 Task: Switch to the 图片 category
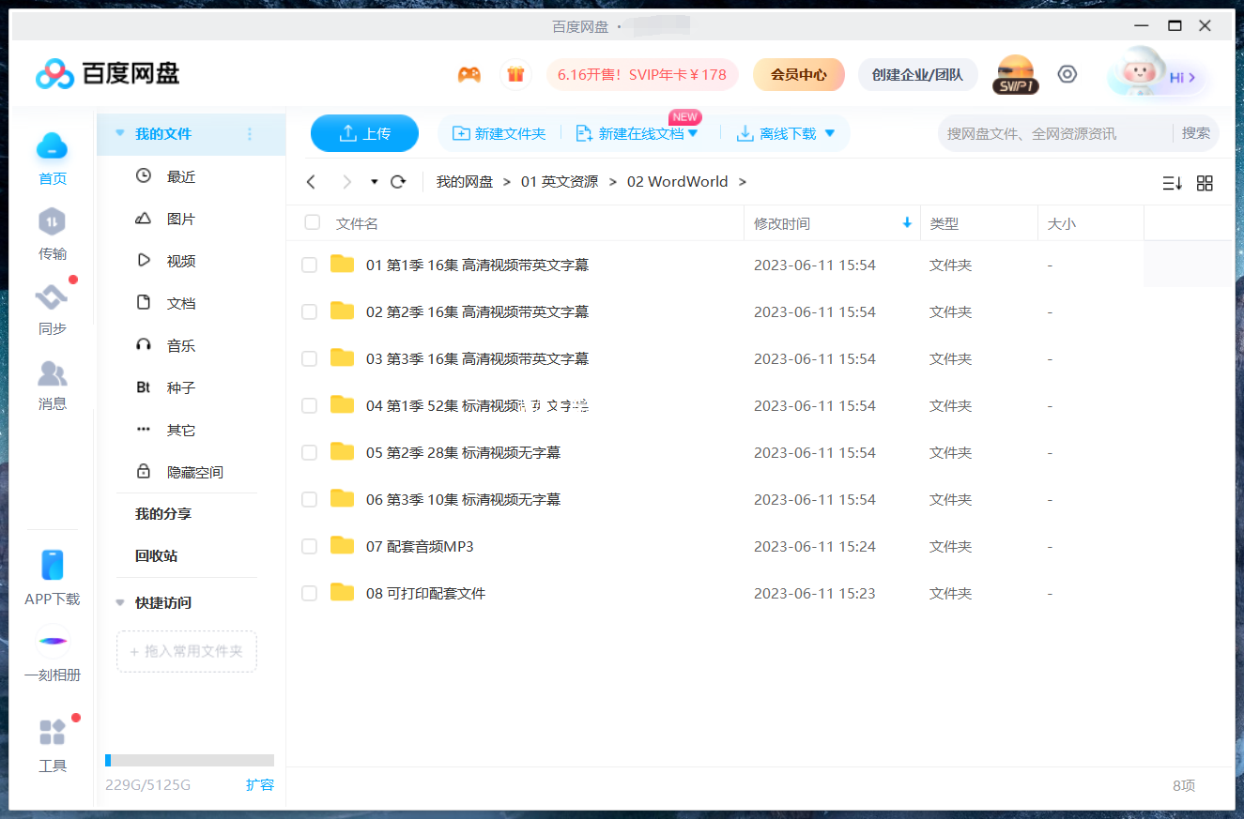click(x=180, y=218)
